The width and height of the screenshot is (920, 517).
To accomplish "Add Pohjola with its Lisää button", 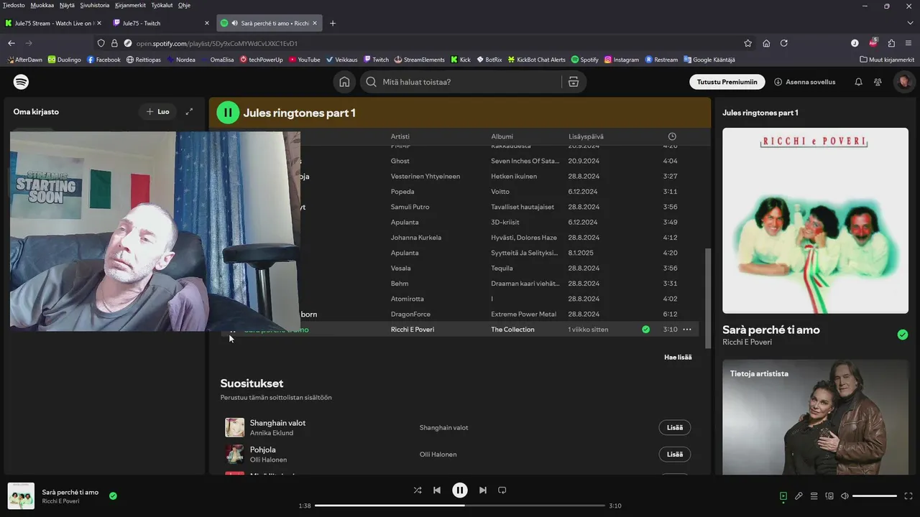I will 675,454.
